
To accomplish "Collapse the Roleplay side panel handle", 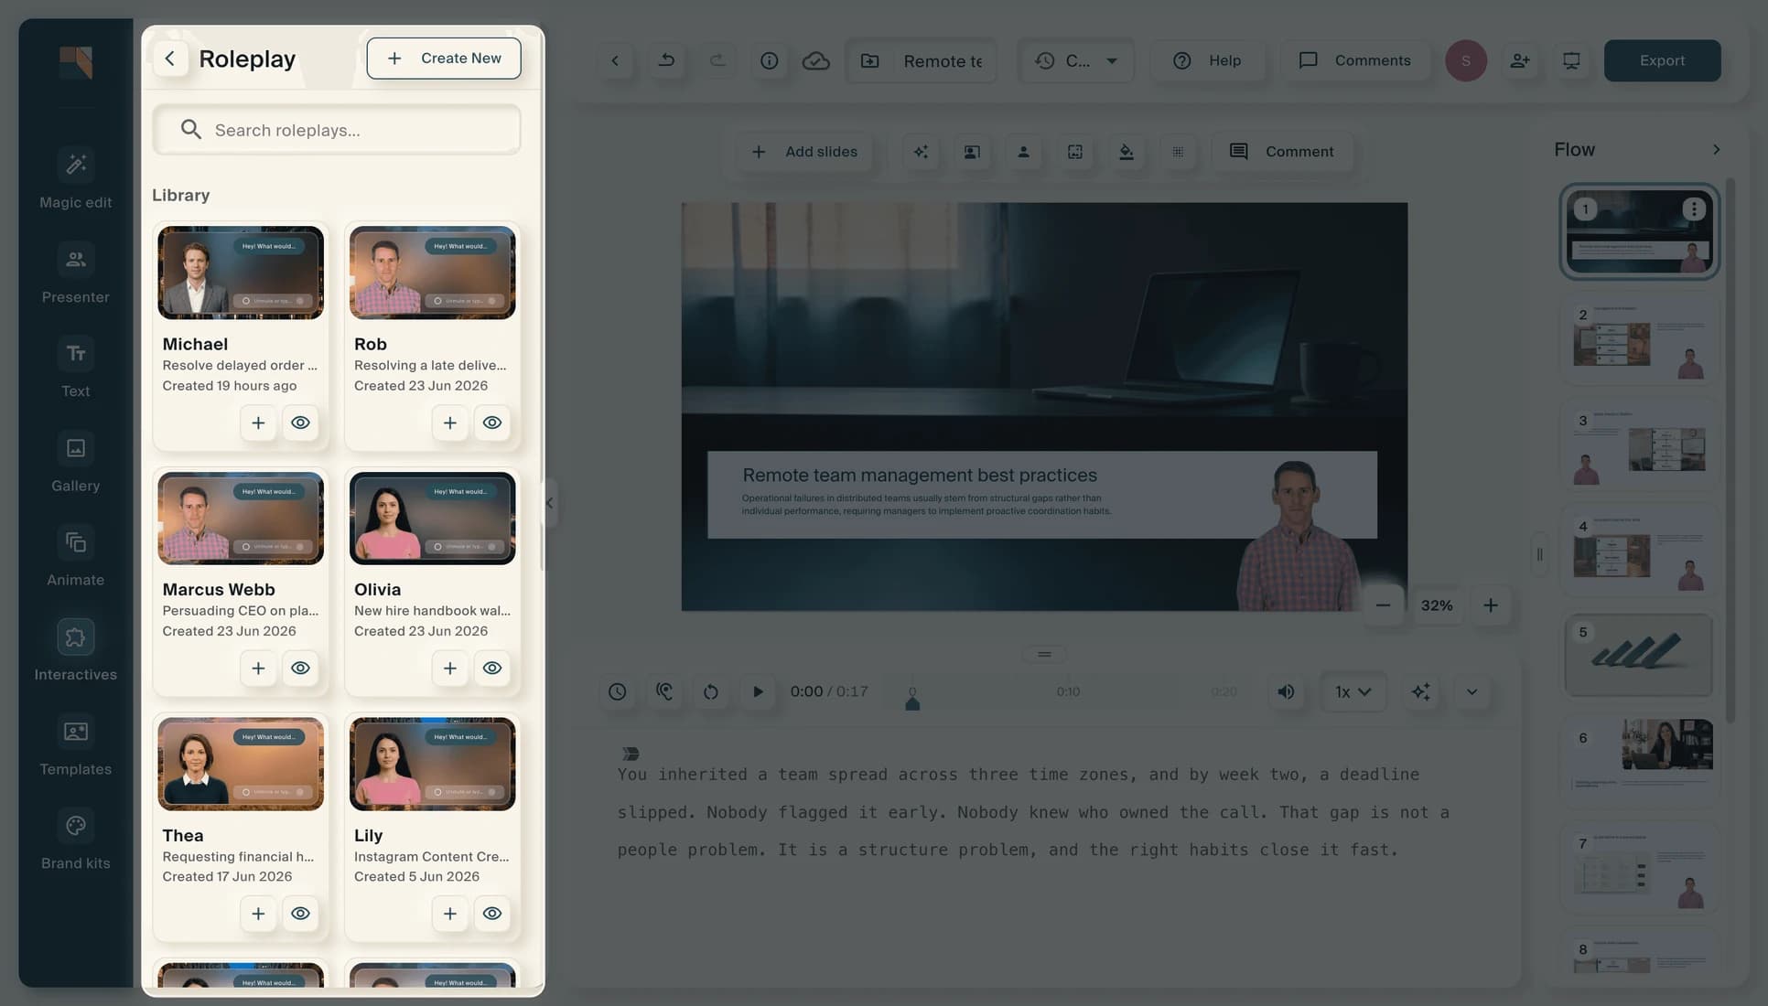I will (549, 502).
